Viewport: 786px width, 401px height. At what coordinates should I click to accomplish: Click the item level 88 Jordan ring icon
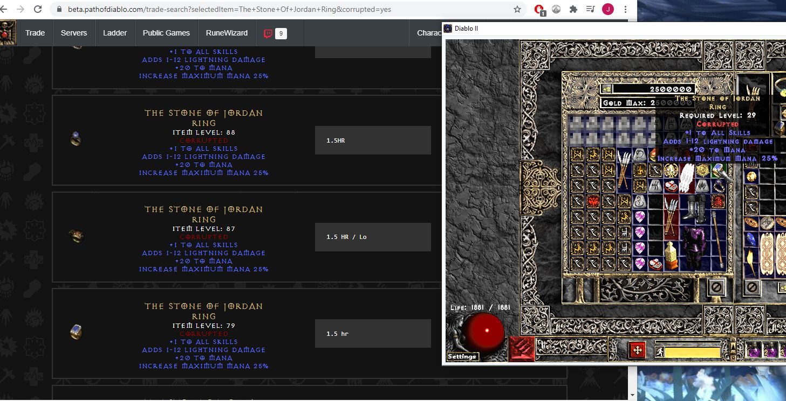pos(76,140)
